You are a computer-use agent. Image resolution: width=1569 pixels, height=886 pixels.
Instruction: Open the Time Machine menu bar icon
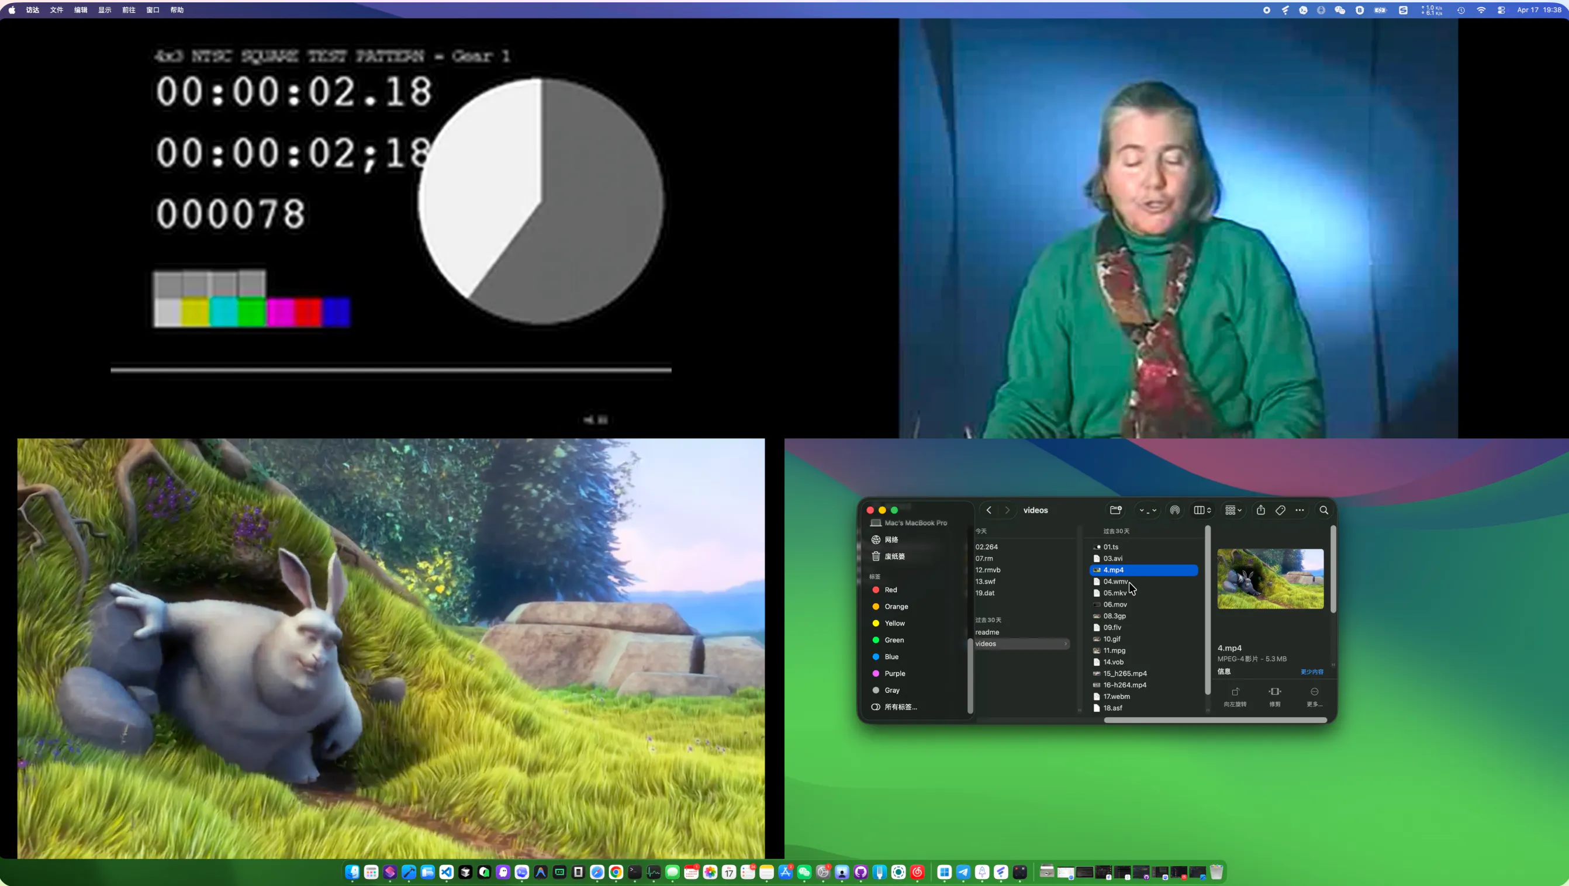tap(1461, 10)
